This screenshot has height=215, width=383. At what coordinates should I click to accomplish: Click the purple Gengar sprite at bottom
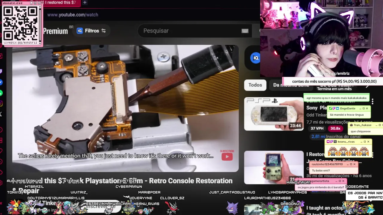232,207
